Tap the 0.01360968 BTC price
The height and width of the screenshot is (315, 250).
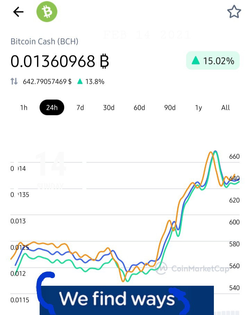point(60,61)
